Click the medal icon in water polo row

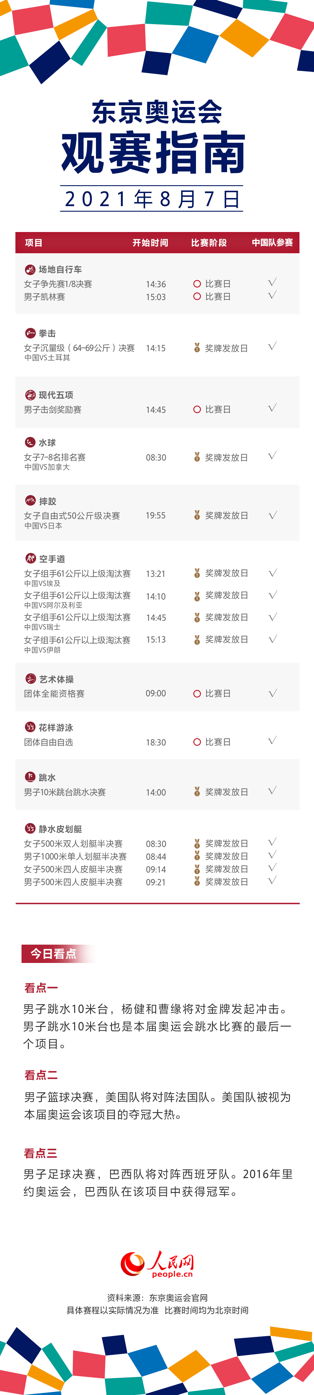(197, 457)
